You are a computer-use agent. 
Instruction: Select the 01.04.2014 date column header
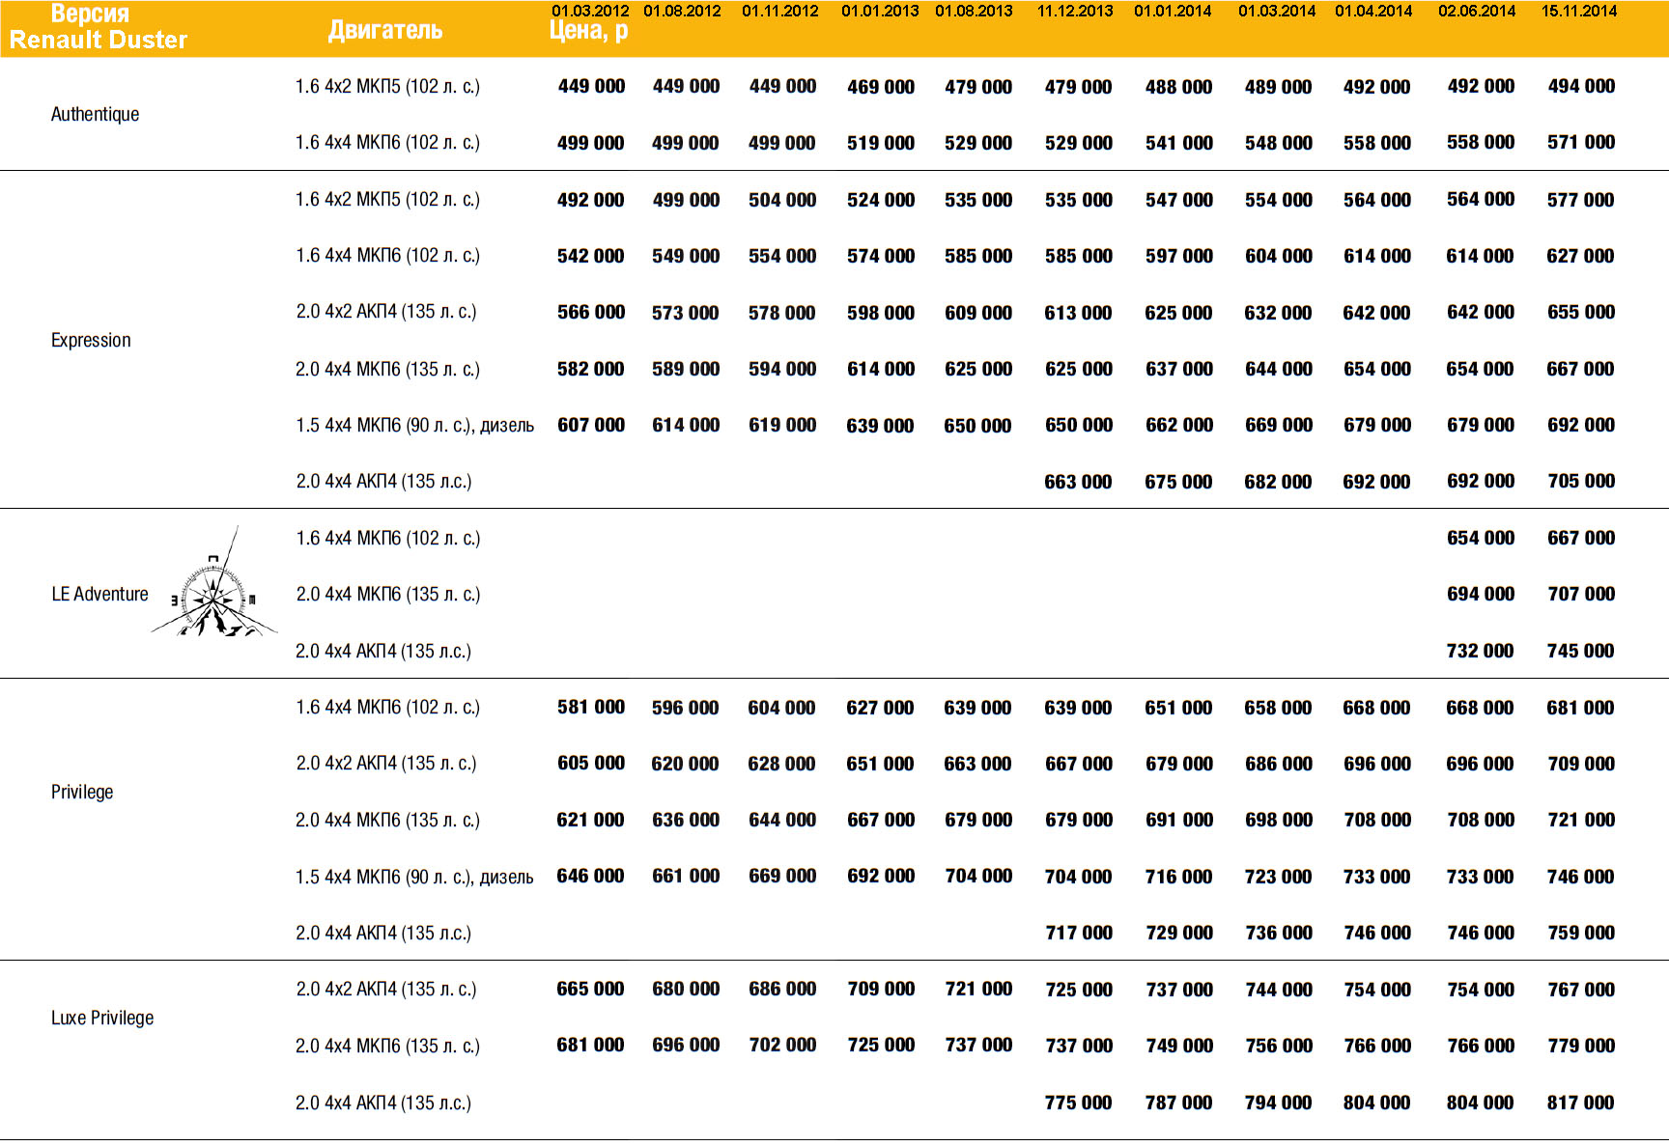[1373, 11]
